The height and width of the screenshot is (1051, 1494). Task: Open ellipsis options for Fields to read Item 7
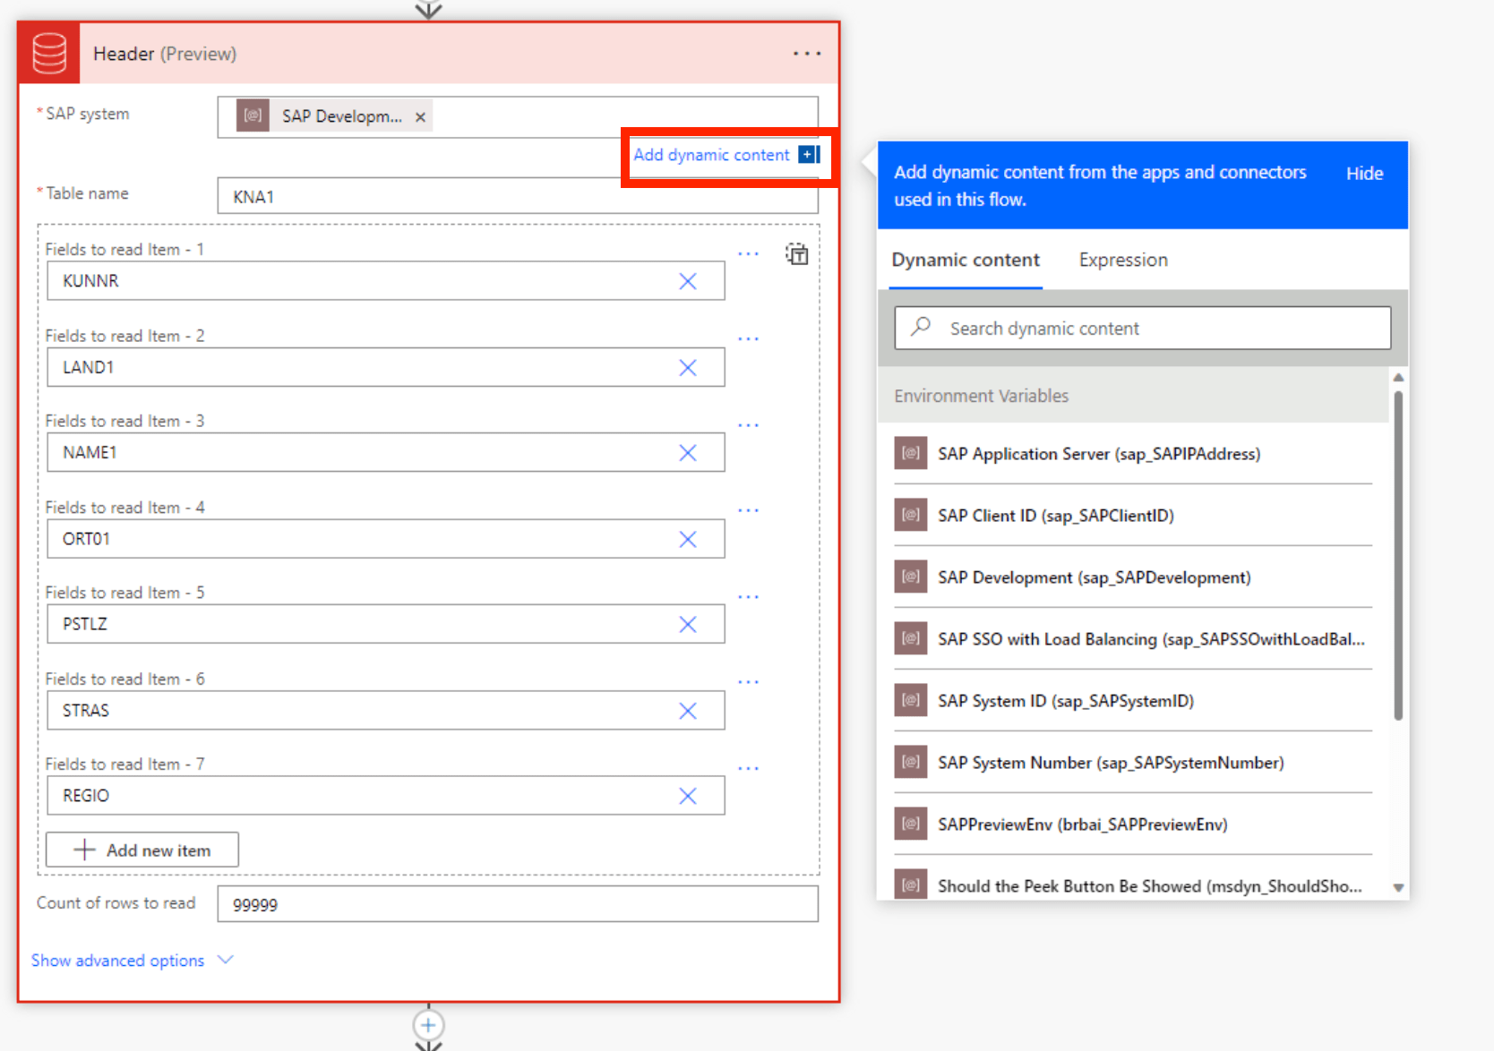click(749, 766)
